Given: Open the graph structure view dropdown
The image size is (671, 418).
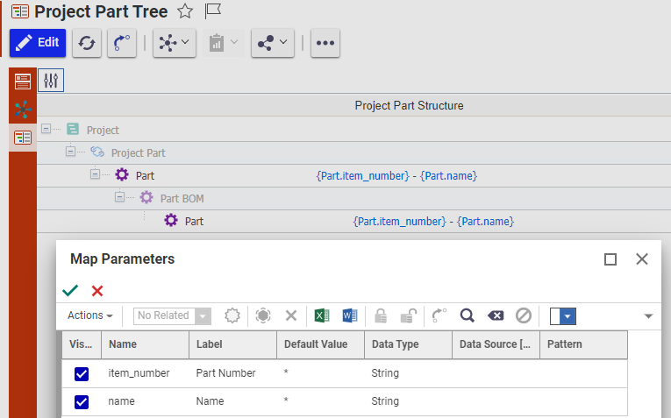Looking at the screenshot, I should 174,43.
